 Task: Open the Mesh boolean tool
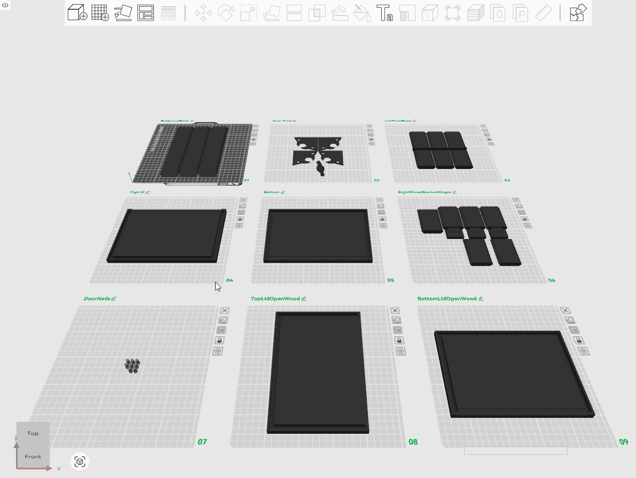tap(317, 13)
